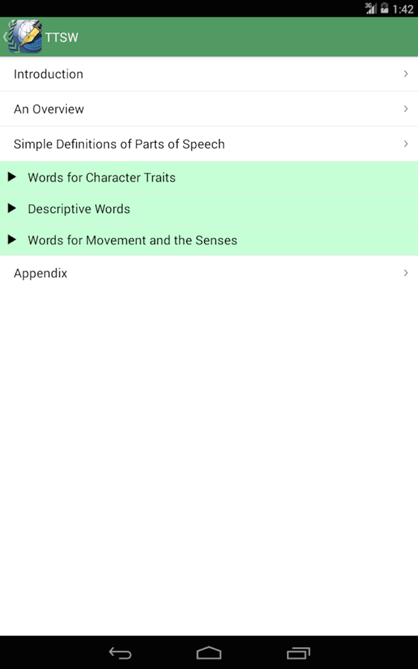Click the chevron next to Appendix
Image resolution: width=418 pixels, height=669 pixels.
point(405,273)
